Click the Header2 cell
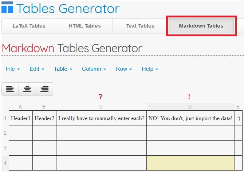Image resolution: width=244 pixels, height=172 pixels. click(44, 118)
